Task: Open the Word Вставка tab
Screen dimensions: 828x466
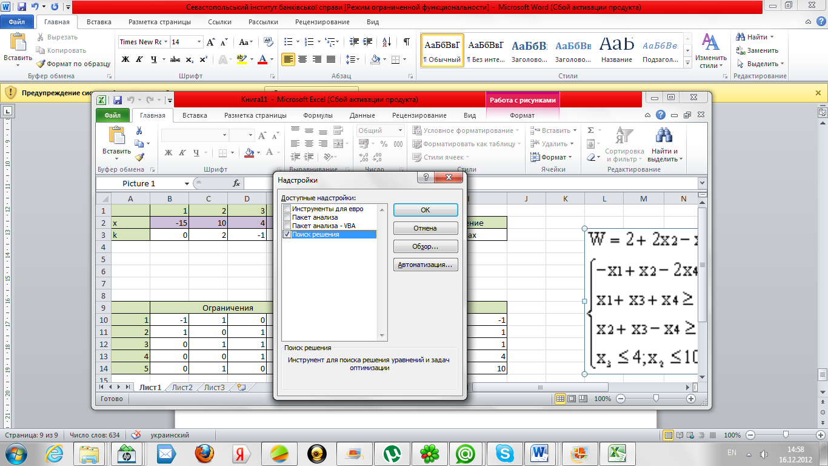Action: click(99, 22)
